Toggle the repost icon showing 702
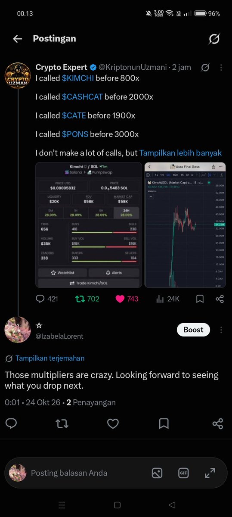Screen dimensions: 232x517 click(87, 299)
